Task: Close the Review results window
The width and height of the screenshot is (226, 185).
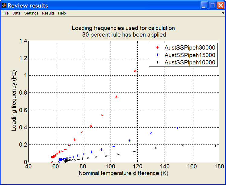Action: [x=221, y=5]
